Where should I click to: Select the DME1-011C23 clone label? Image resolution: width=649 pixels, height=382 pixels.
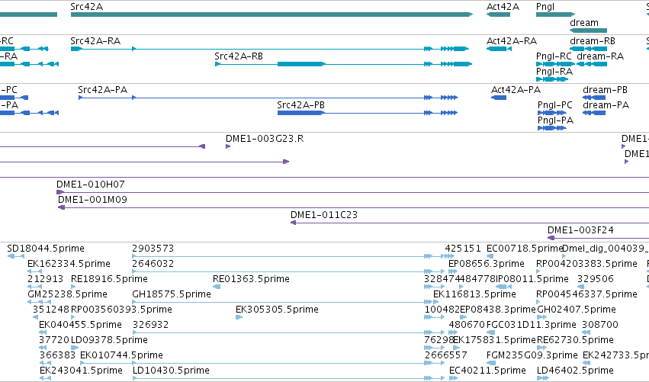click(323, 215)
